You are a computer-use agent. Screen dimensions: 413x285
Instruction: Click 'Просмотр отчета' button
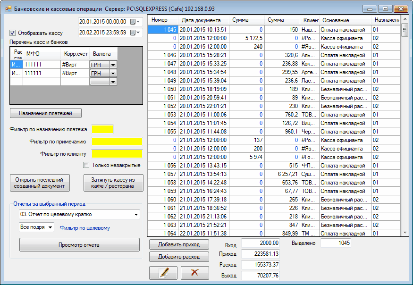pyautogui.click(x=79, y=245)
